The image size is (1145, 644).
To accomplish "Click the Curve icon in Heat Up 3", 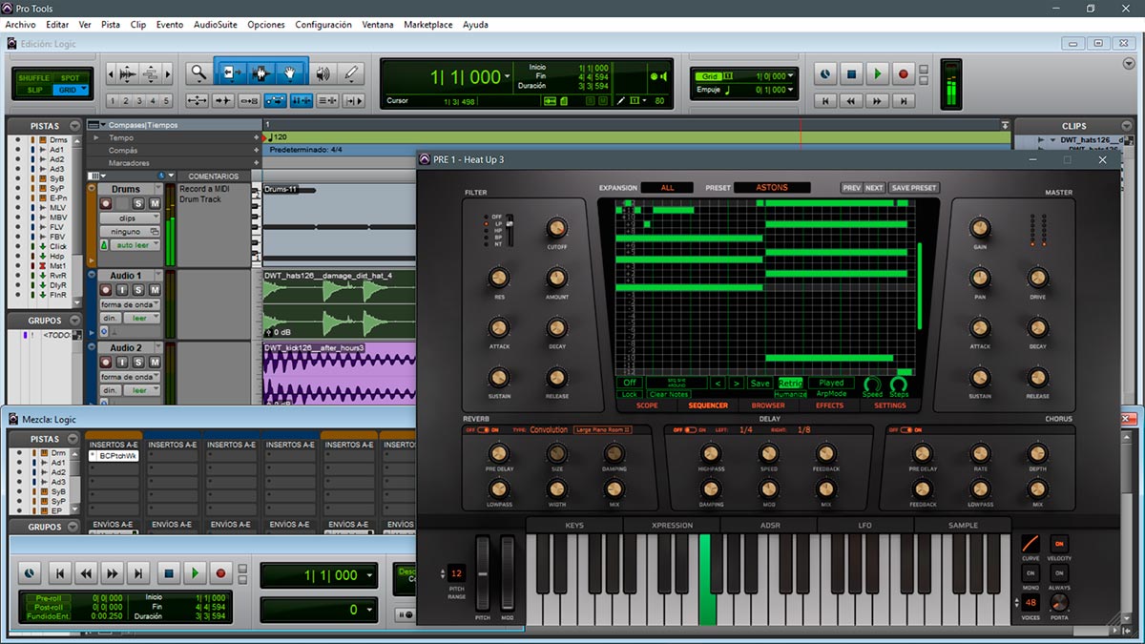I will [x=1030, y=545].
